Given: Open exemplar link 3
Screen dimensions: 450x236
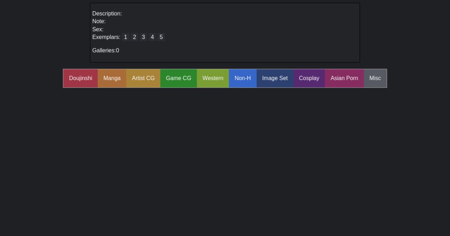Looking at the screenshot, I should pos(143,37).
